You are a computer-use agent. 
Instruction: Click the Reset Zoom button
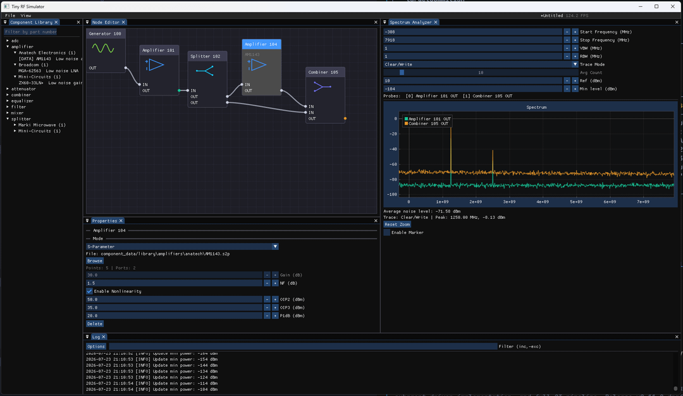[397, 225]
